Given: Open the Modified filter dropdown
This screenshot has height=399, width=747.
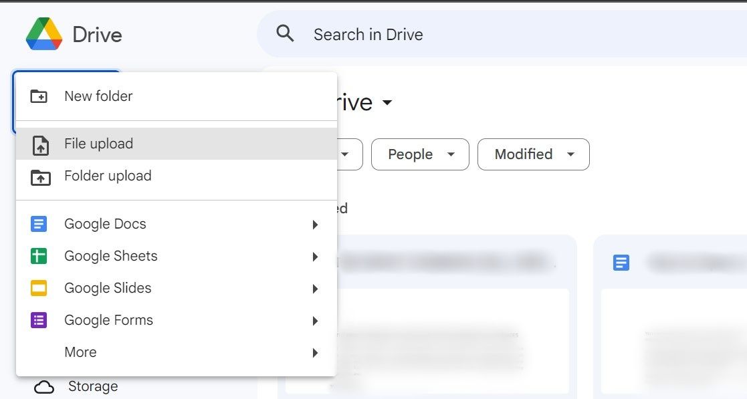Looking at the screenshot, I should [533, 154].
